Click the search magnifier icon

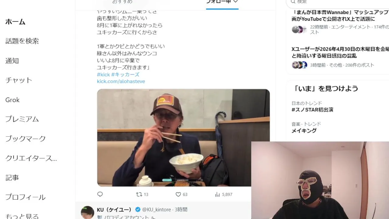[293, 2]
